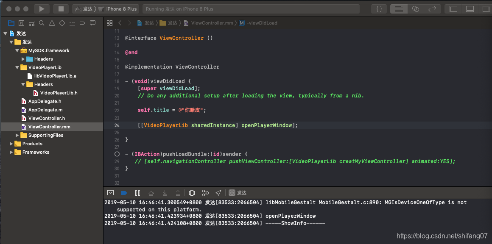Click the self.title assignment line

click(x=172, y=110)
